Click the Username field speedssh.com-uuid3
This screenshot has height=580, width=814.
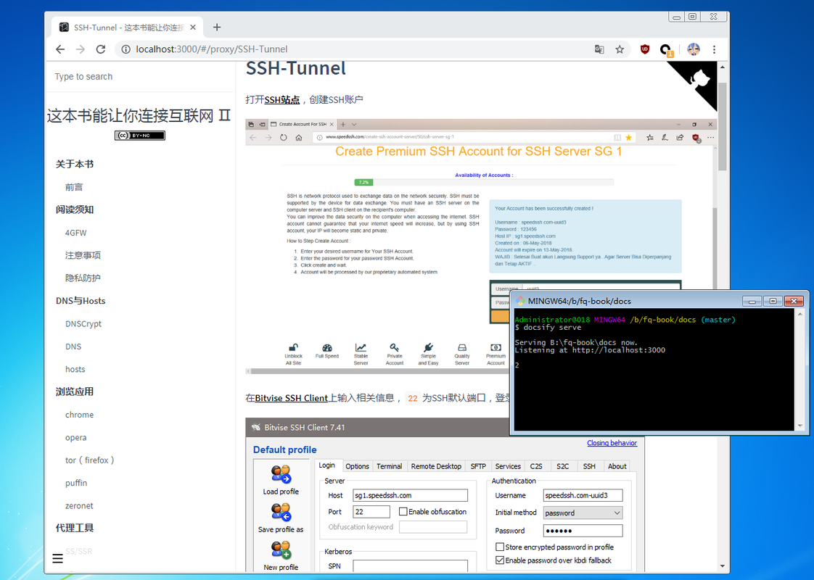583,495
